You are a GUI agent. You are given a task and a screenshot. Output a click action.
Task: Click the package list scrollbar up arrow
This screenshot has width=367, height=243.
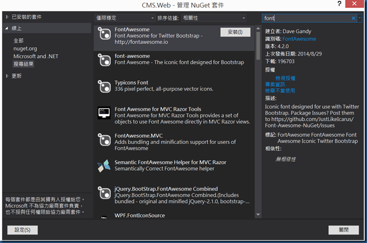point(258,28)
